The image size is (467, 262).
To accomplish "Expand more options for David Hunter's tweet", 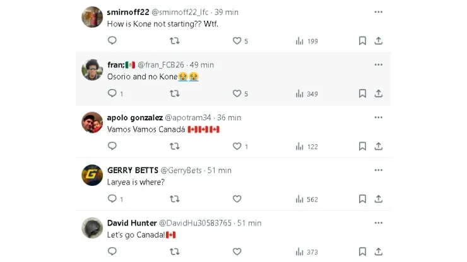I will (x=378, y=223).
